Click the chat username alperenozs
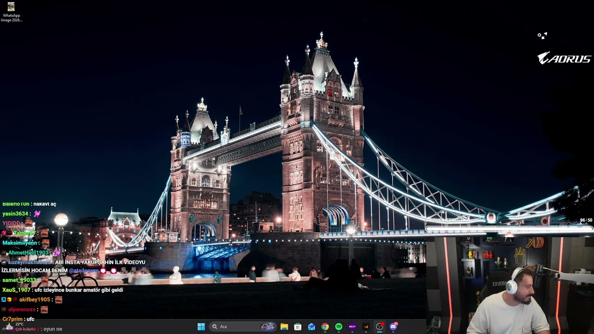This screenshot has width=594, height=334. coord(22,309)
